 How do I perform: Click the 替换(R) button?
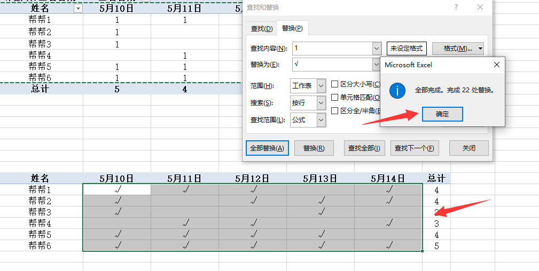pyautogui.click(x=314, y=148)
